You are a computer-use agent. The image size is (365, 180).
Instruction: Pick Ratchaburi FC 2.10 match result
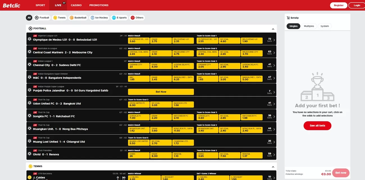[183, 117]
